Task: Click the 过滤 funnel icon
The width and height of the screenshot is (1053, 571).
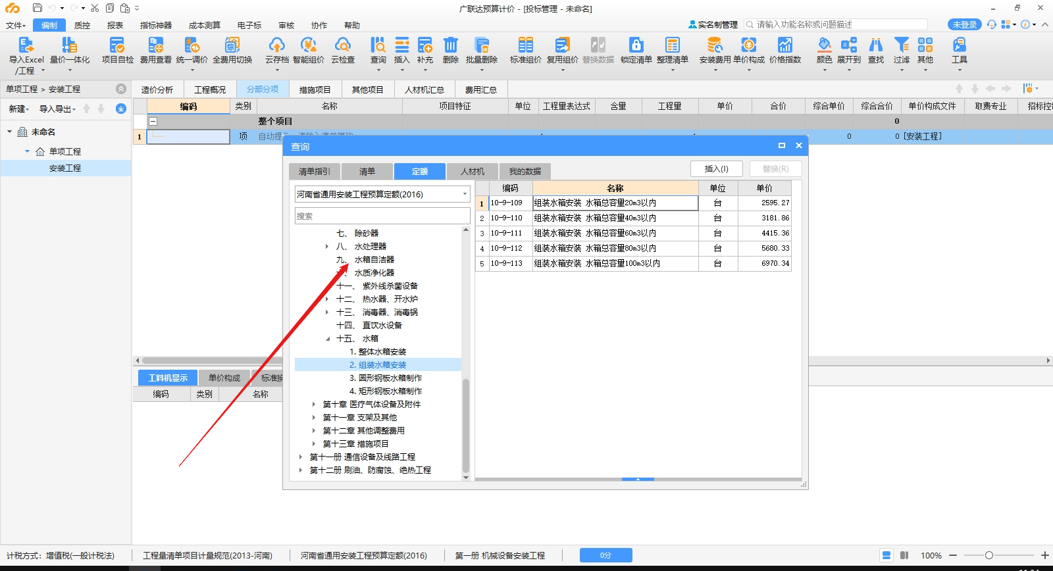Action: pyautogui.click(x=902, y=51)
